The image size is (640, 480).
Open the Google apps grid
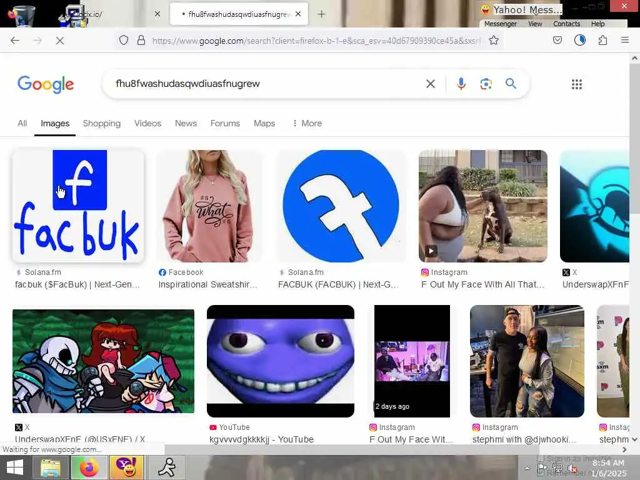[x=577, y=84]
